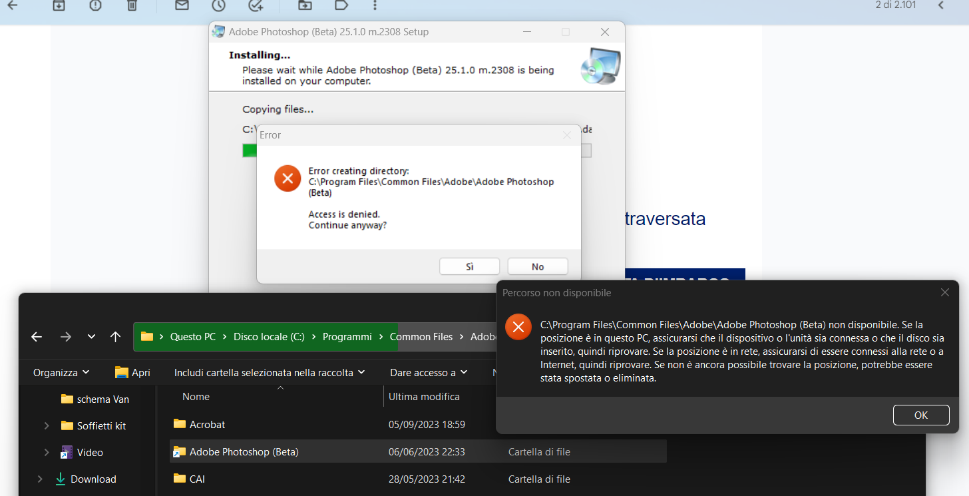969x496 pixels.
Task: Report spam icon in Gmail toolbar
Action: point(95,5)
